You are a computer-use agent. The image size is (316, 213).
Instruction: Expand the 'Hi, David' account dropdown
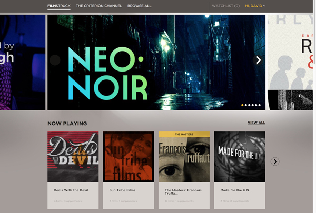click(255, 6)
